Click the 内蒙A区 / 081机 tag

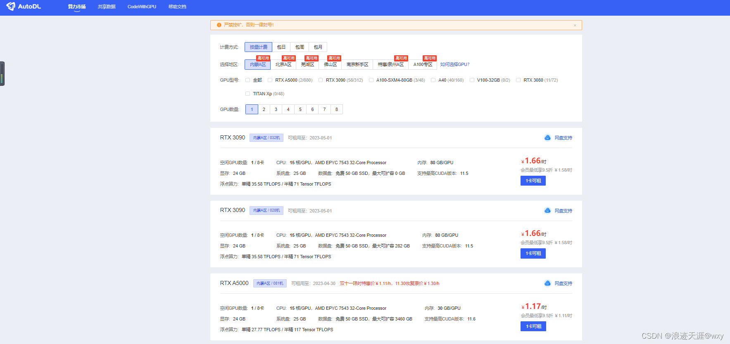270,283
